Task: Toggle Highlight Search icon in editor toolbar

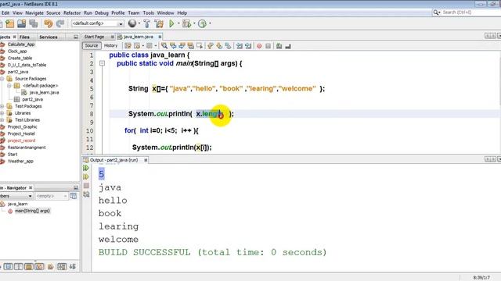Action: point(191,46)
